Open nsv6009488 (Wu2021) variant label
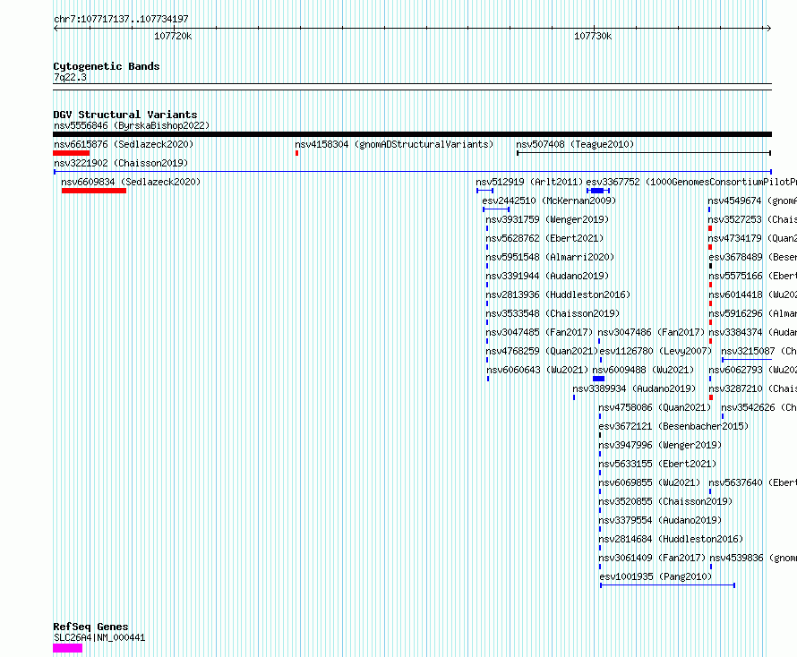Screen dimensions: 797x657 pyautogui.click(x=643, y=370)
